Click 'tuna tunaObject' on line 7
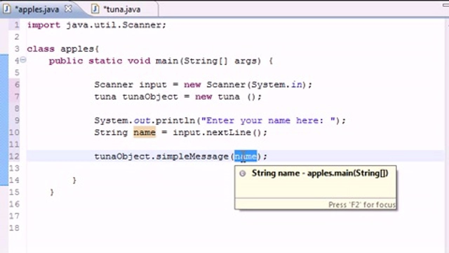The height and width of the screenshot is (253, 449). point(136,97)
